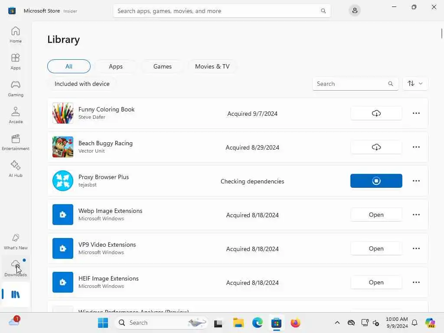Image resolution: width=444 pixels, height=333 pixels.
Task: Click the Funny Coloring Book title
Action: pyautogui.click(x=106, y=109)
